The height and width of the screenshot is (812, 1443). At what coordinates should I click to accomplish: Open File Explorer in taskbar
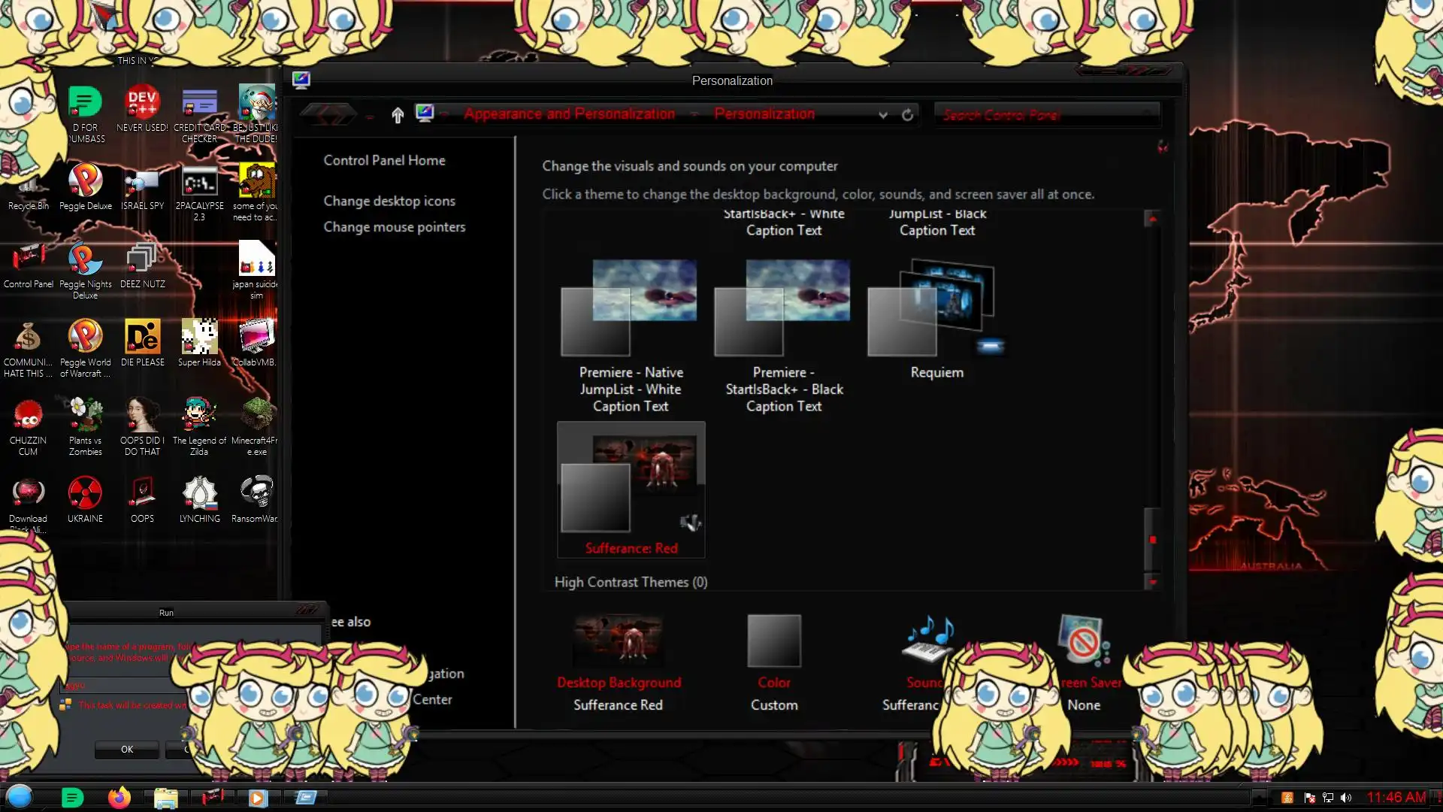click(165, 797)
